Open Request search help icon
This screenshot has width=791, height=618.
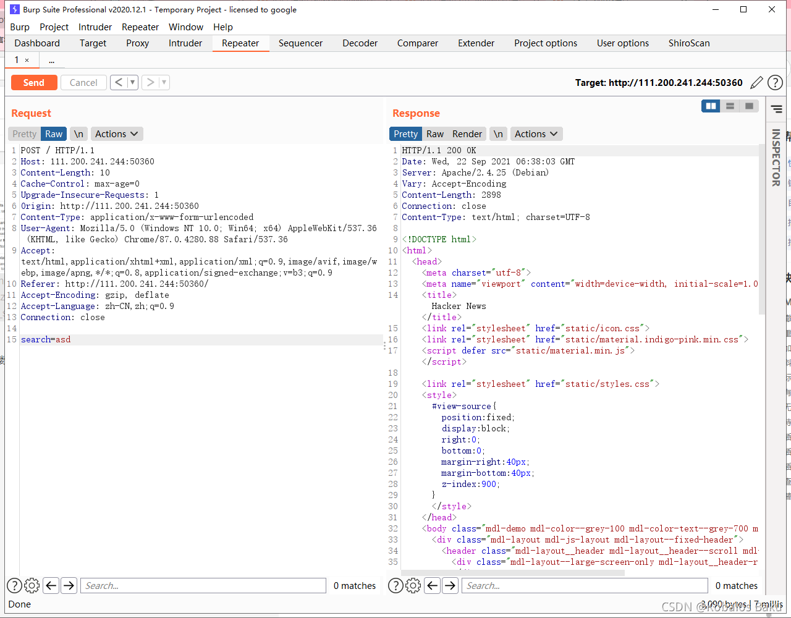click(x=14, y=585)
